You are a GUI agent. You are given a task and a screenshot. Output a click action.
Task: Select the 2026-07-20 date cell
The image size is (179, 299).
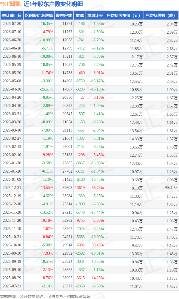click(x=12, y=24)
